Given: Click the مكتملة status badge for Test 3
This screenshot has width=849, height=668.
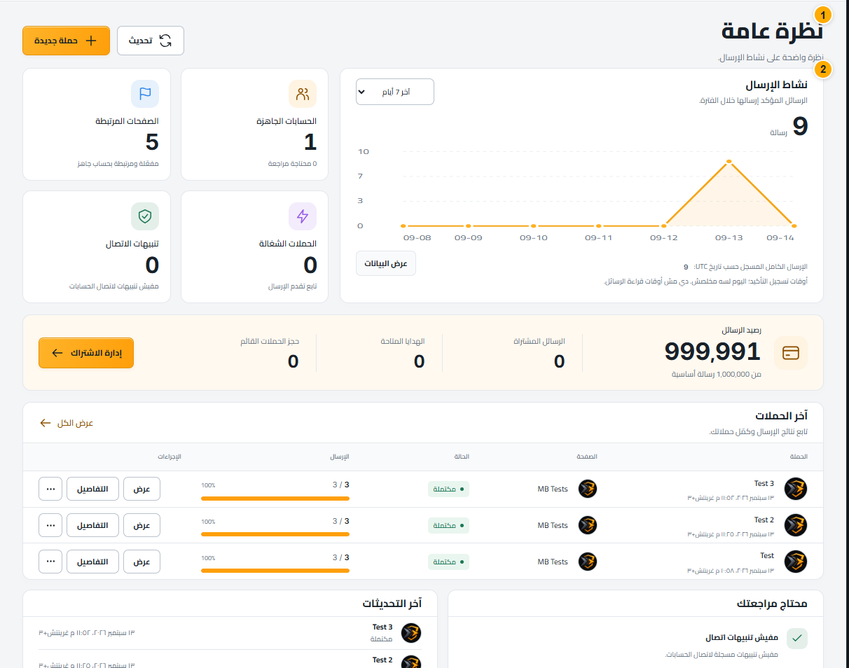Looking at the screenshot, I should (448, 489).
